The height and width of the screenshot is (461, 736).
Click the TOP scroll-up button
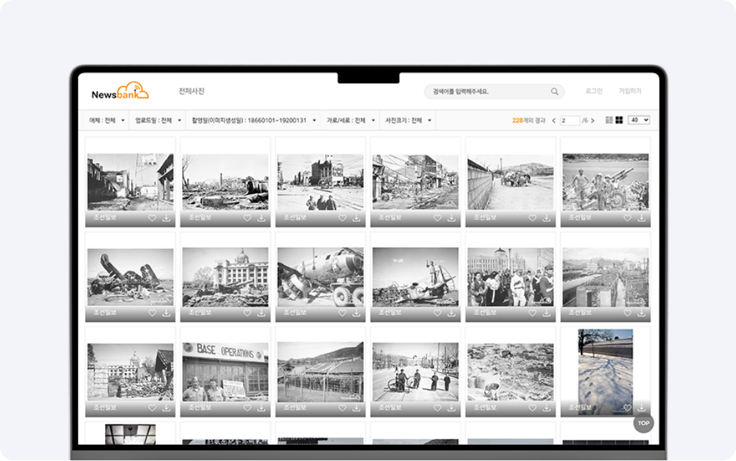[x=643, y=423]
